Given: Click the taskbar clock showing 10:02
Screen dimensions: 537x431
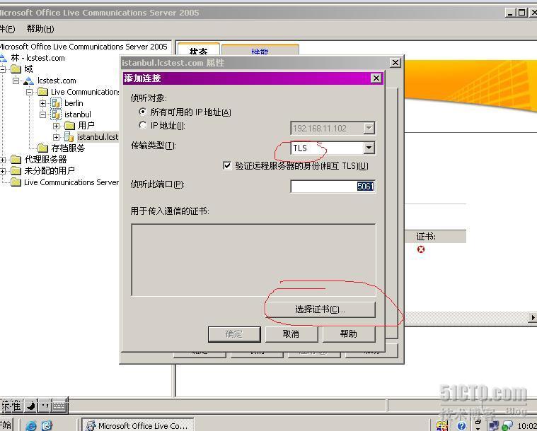Looking at the screenshot, I should (x=527, y=426).
